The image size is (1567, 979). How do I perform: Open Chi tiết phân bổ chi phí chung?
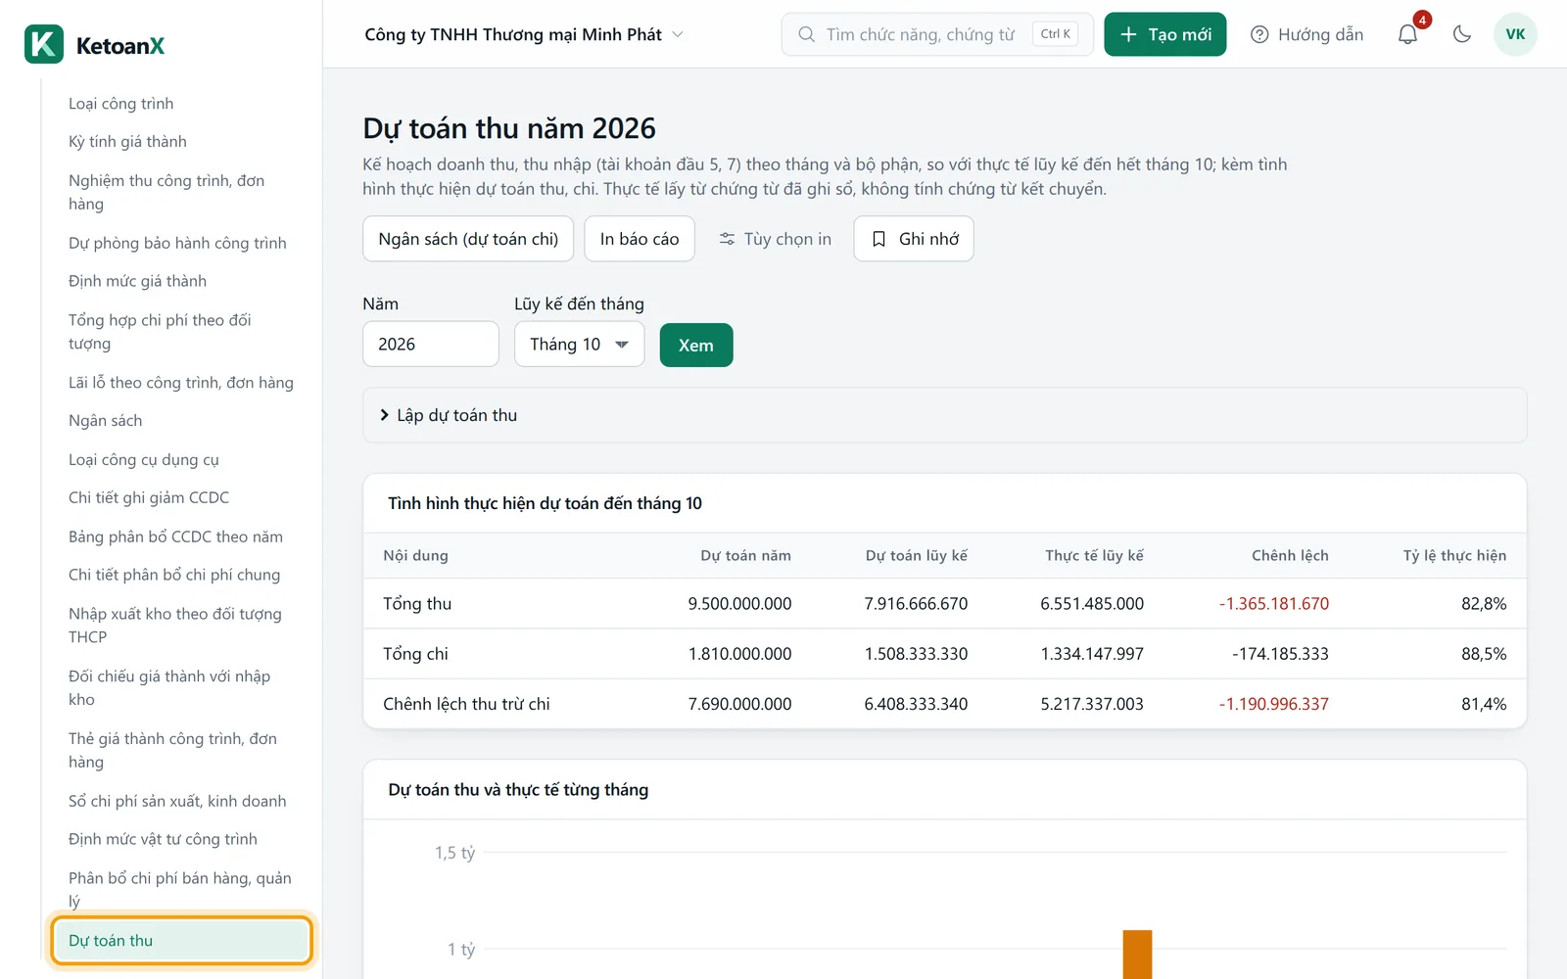[x=174, y=576]
